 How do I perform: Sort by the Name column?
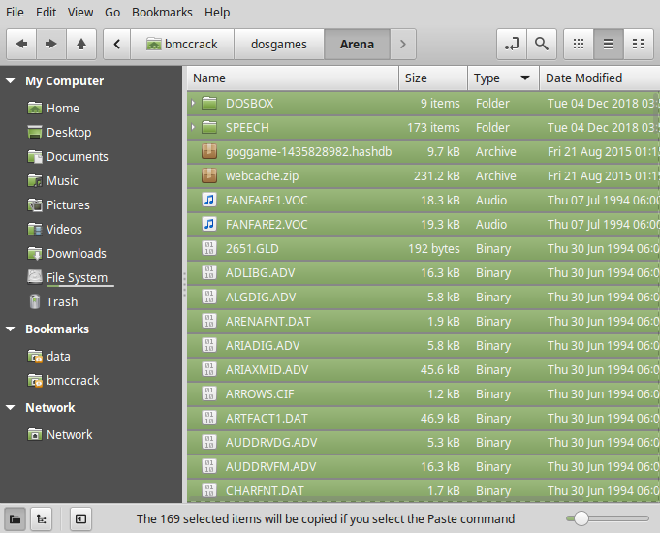[x=293, y=78]
